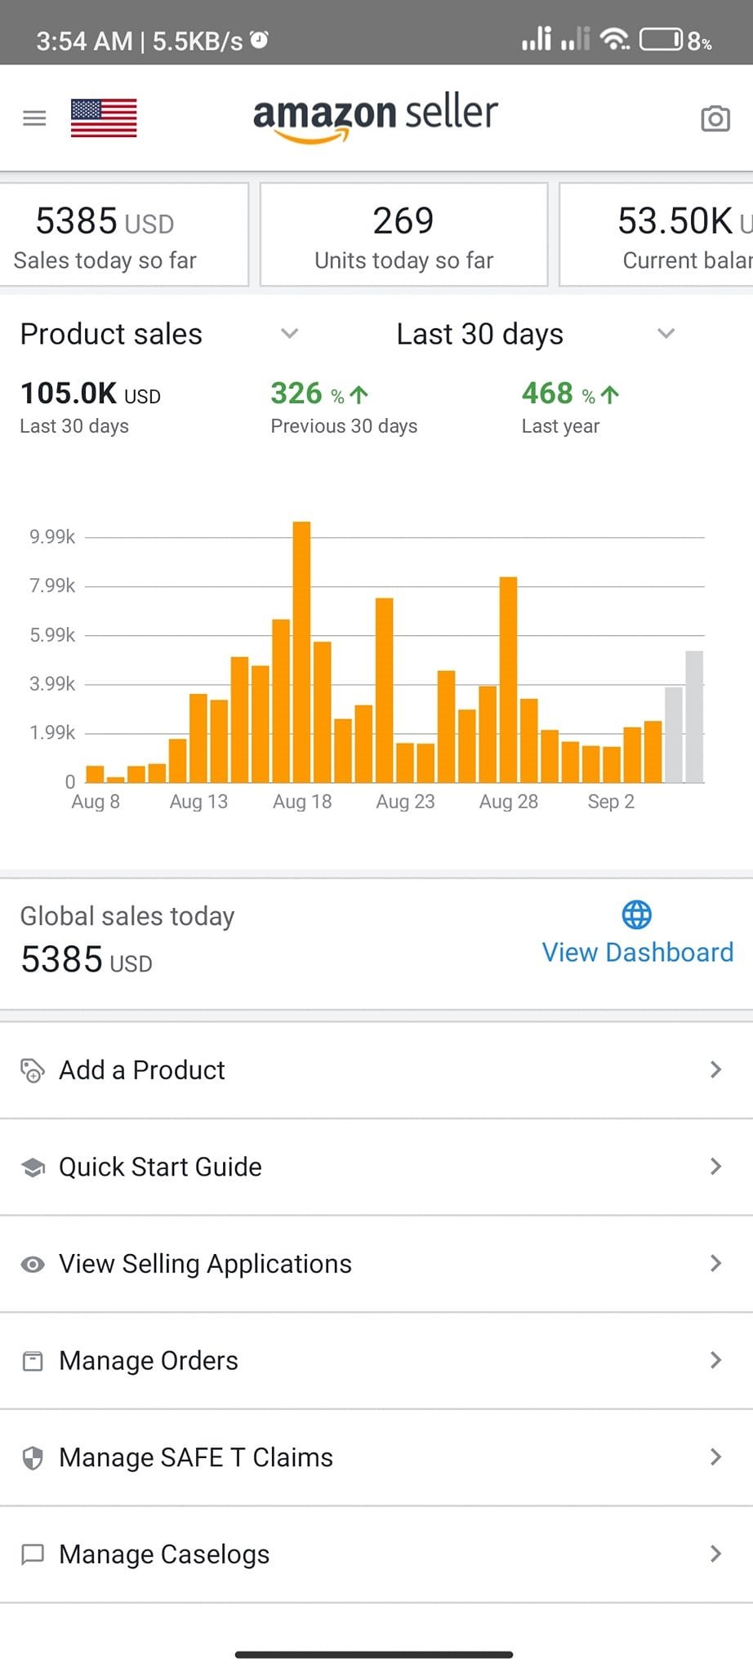Viewport: 753px width, 1672px height.
Task: Tap the Amazon Seller logo
Action: (x=375, y=116)
